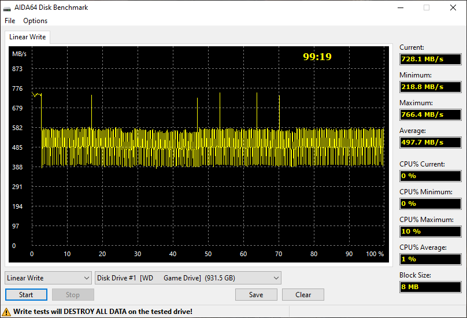The width and height of the screenshot is (467, 318).
Task: Click the Average speed field 497.7 MB/s
Action: pyautogui.click(x=431, y=142)
